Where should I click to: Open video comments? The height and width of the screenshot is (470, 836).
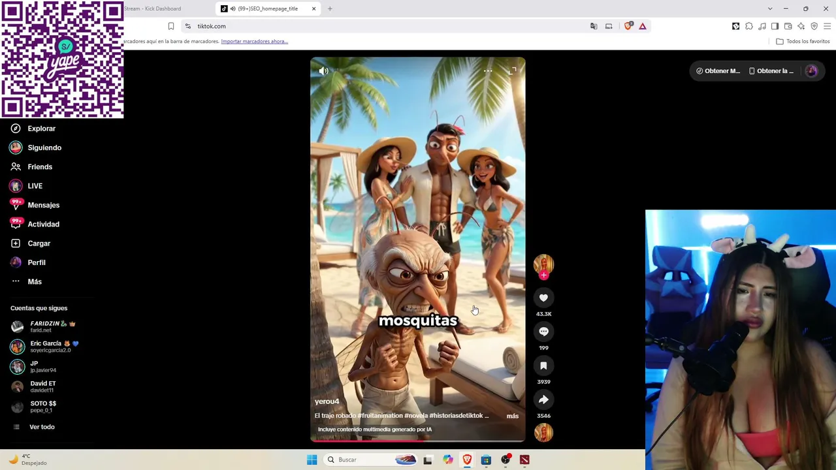[543, 332]
